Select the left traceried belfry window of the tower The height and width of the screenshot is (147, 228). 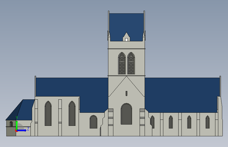coord(122,63)
